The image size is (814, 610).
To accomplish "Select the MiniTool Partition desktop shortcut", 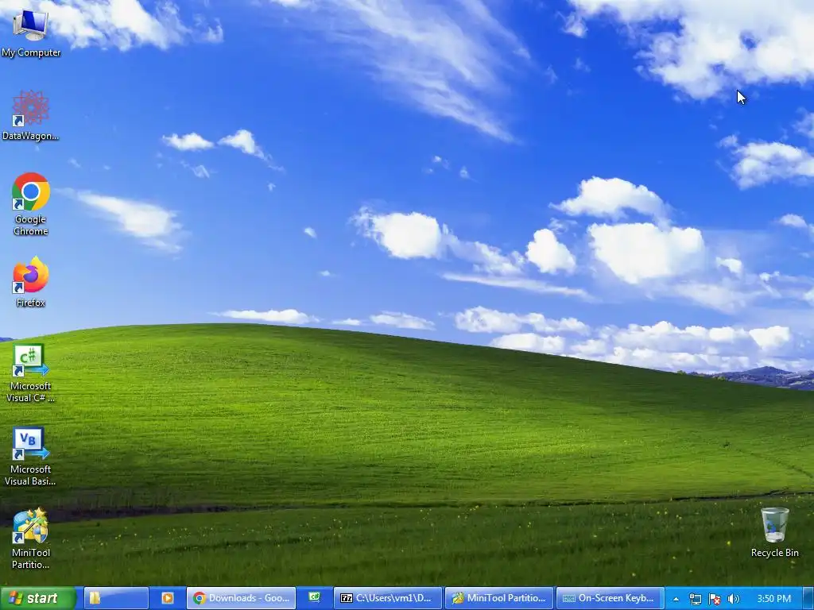I will [31, 539].
